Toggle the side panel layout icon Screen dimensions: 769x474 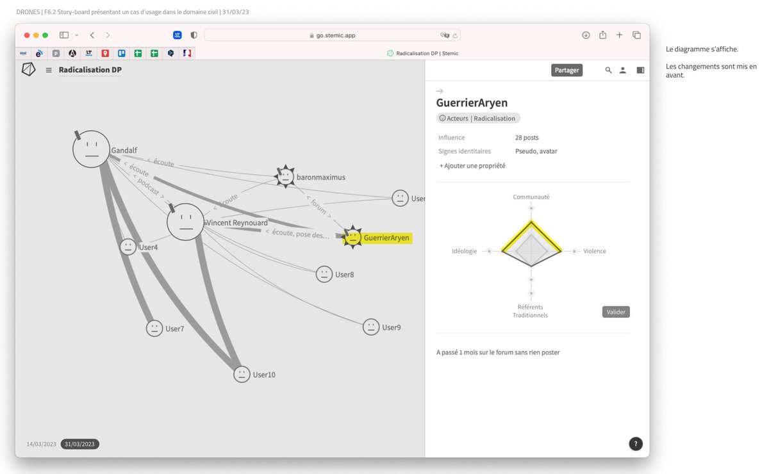click(639, 70)
